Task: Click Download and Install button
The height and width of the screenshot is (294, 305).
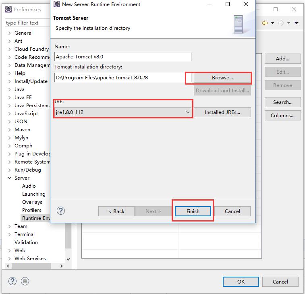Action: click(x=222, y=91)
